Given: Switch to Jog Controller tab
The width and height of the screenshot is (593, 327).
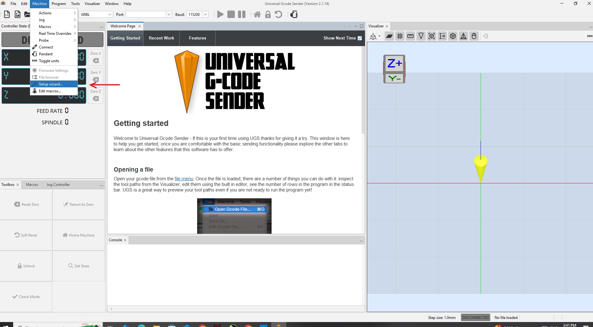Looking at the screenshot, I should 58,185.
